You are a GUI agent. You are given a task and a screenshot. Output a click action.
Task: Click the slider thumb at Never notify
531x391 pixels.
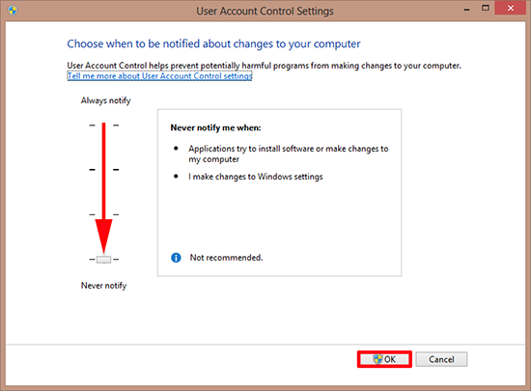103,260
